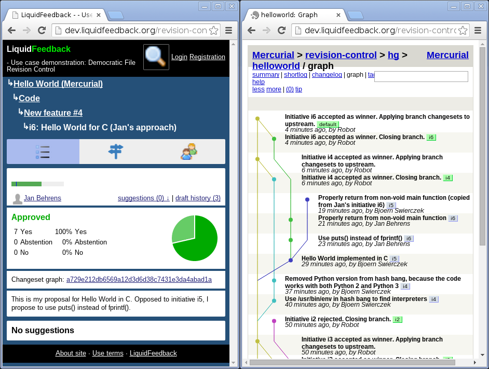
Task: Select the initiative details list icon tab
Action: tap(43, 151)
